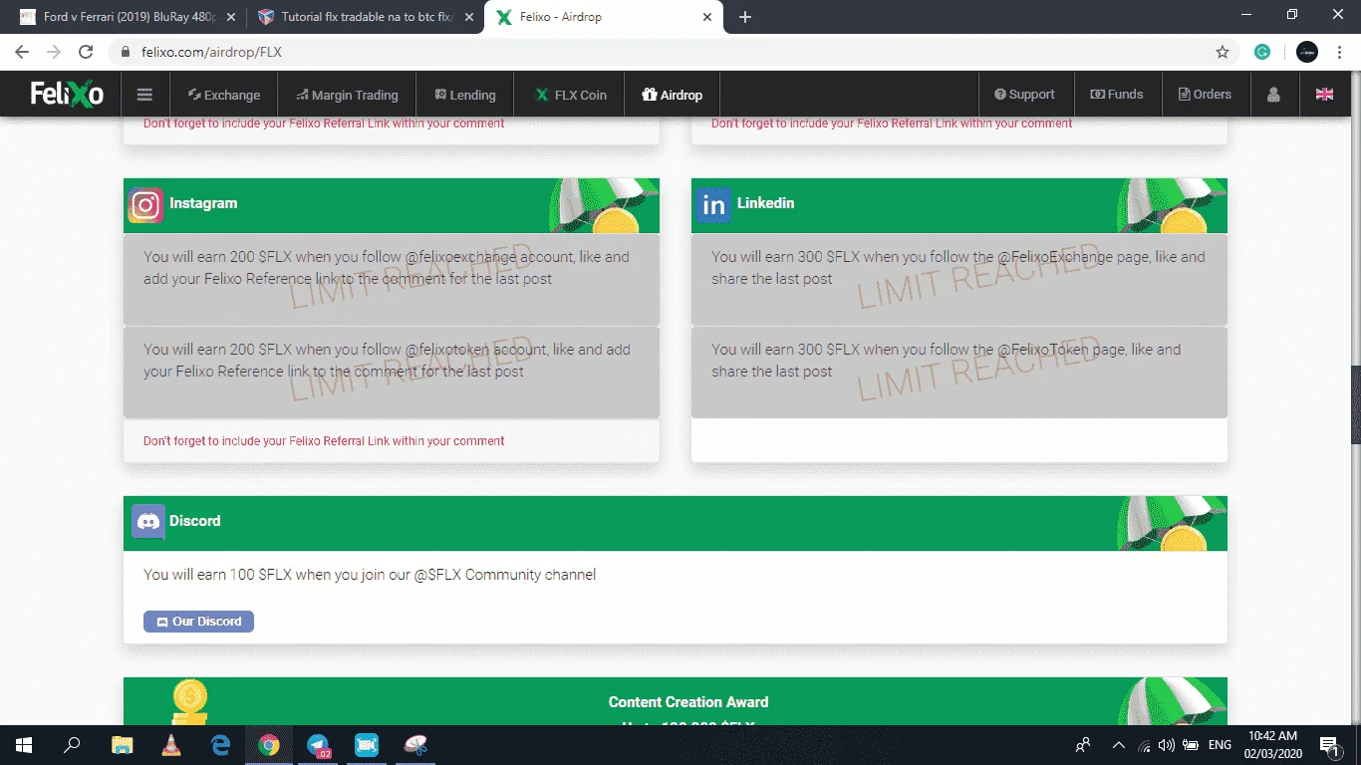
Task: Switch input language ENG indicator
Action: pyautogui.click(x=1220, y=745)
